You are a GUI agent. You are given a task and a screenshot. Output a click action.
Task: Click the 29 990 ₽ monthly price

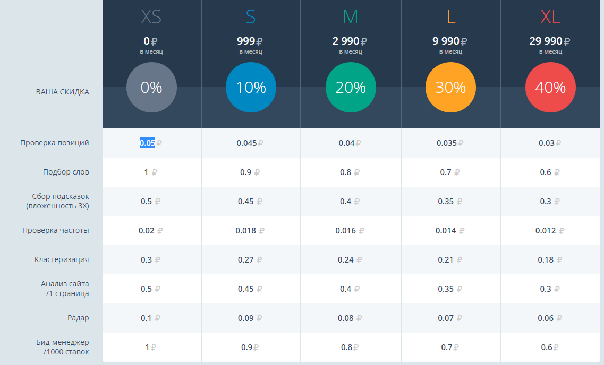[549, 41]
